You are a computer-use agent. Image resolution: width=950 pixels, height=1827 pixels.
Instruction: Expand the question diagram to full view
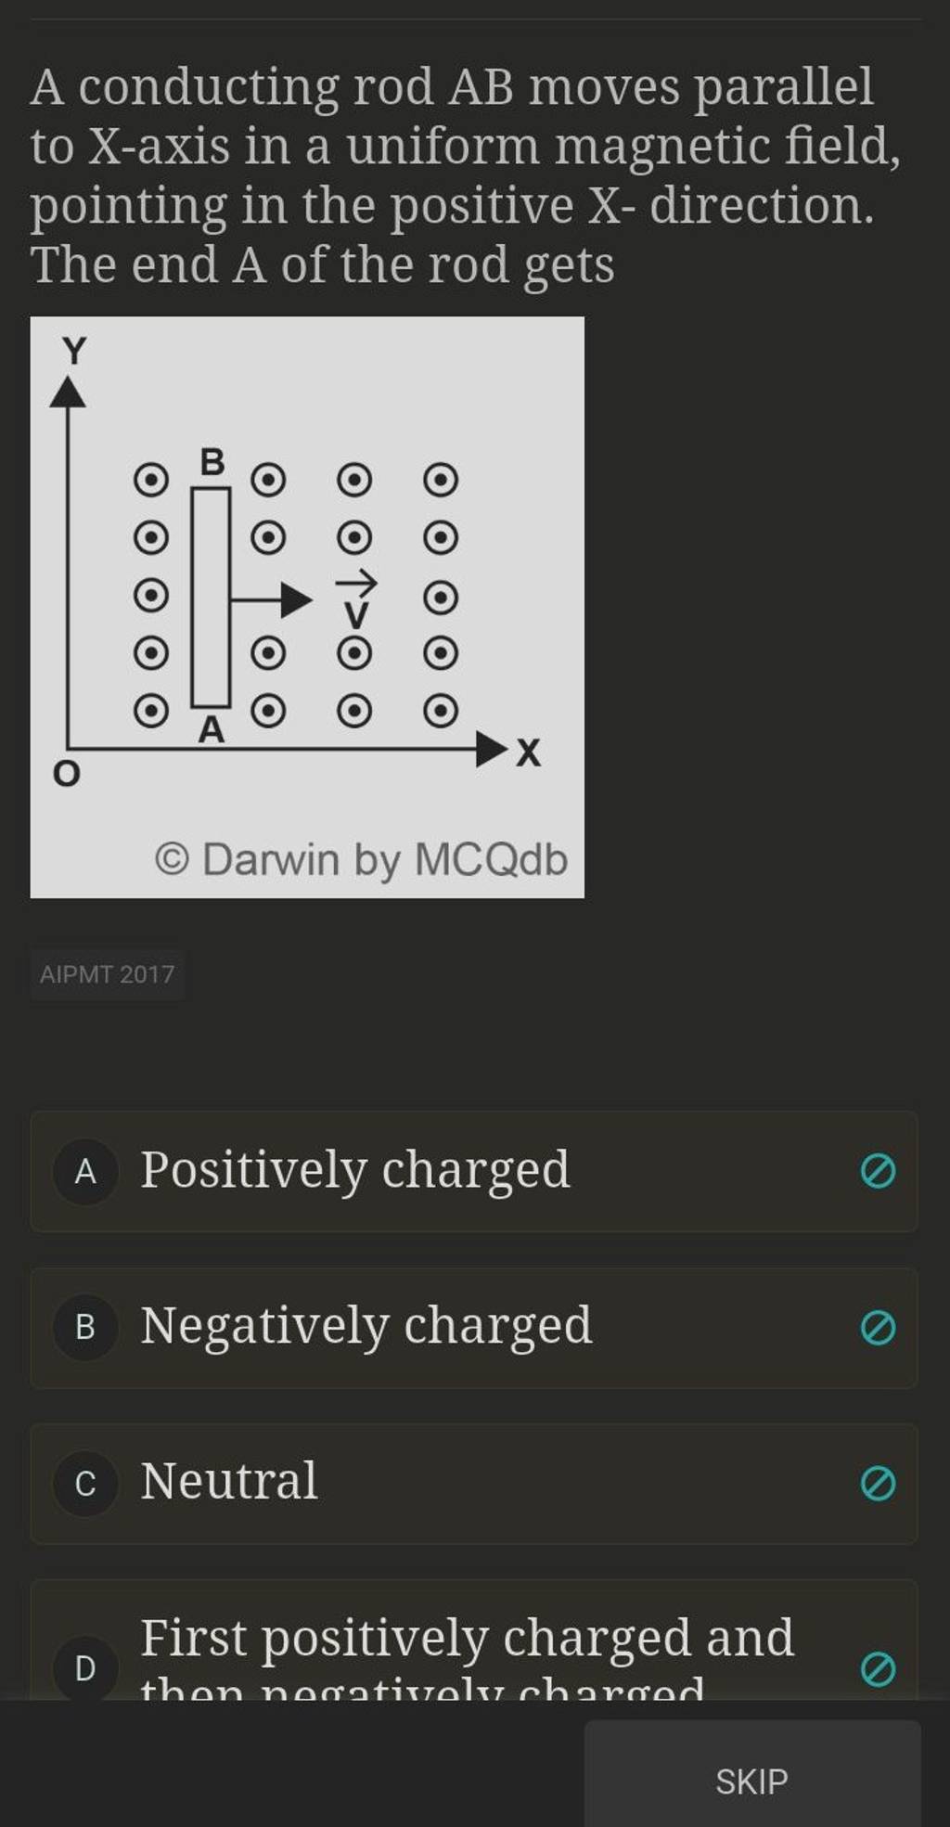(306, 608)
